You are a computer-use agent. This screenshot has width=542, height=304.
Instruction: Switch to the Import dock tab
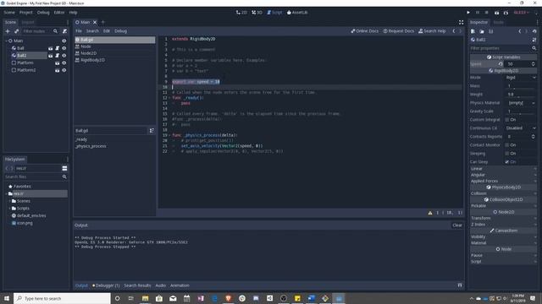[x=28, y=23]
